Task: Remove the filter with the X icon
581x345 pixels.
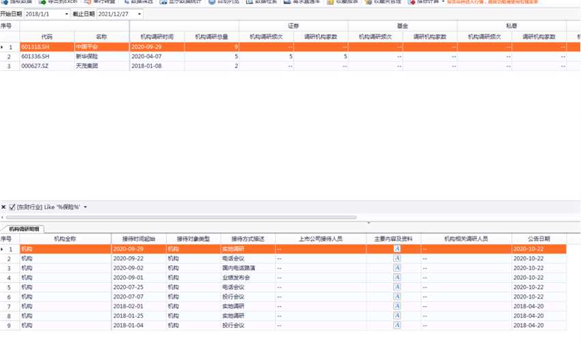Action: 3,207
